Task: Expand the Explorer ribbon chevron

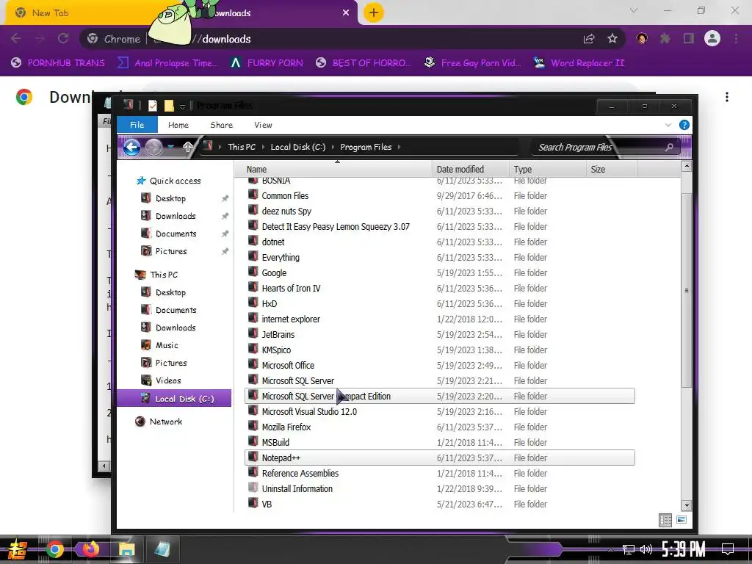Action: (668, 125)
